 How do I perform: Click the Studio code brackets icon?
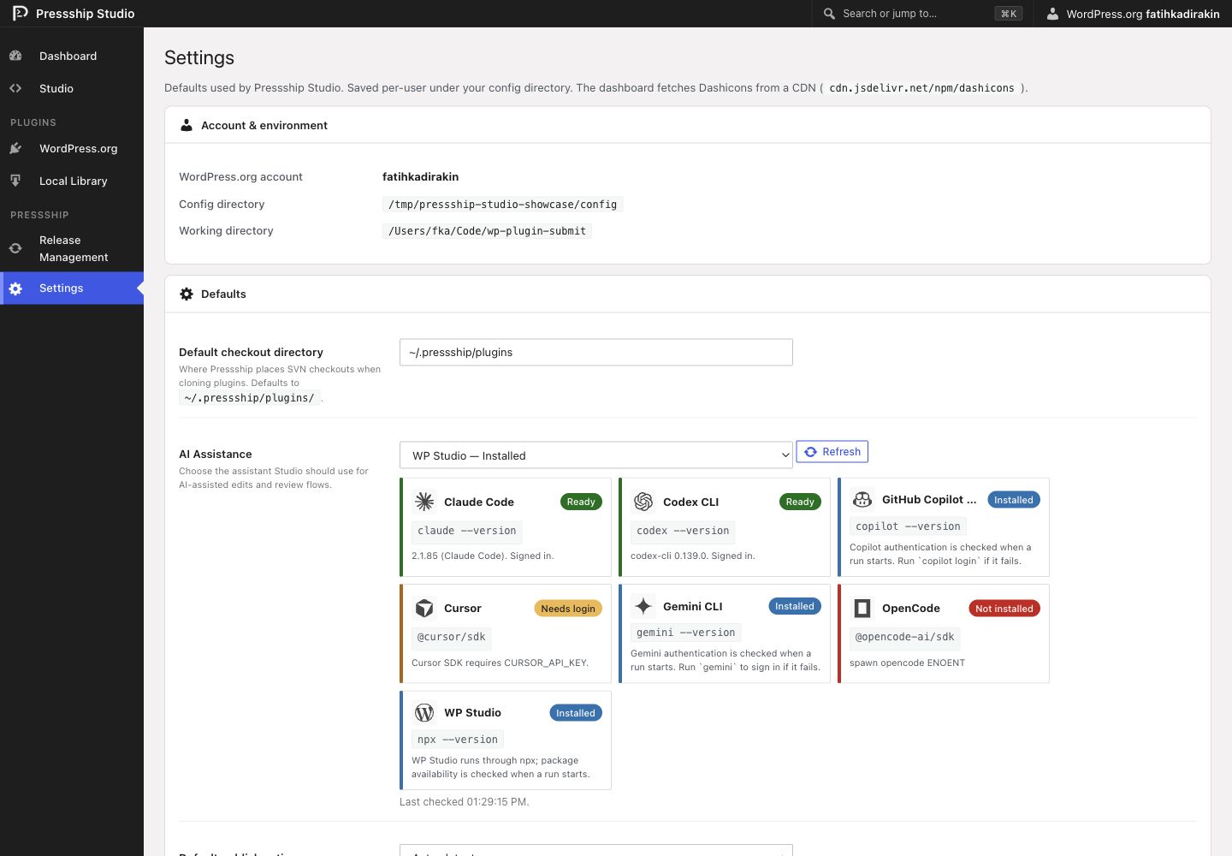click(15, 88)
